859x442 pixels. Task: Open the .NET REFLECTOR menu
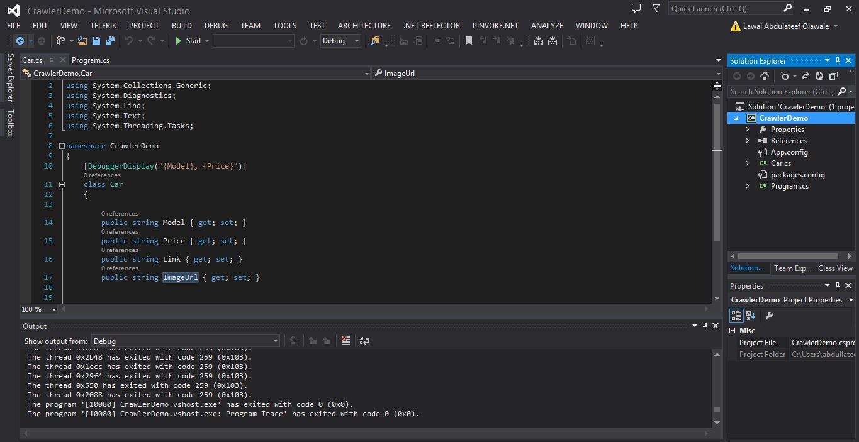[x=432, y=25]
